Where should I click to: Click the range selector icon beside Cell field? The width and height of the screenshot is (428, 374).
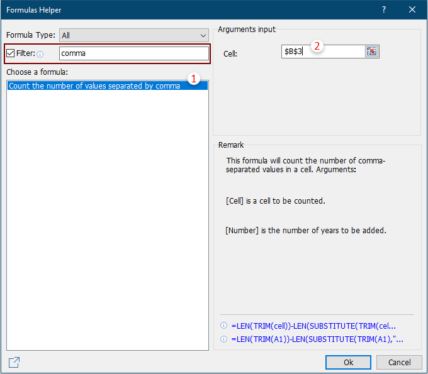tap(371, 52)
